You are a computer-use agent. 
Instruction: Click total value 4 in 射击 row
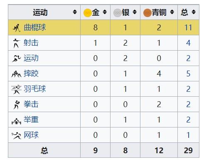tap(188, 43)
